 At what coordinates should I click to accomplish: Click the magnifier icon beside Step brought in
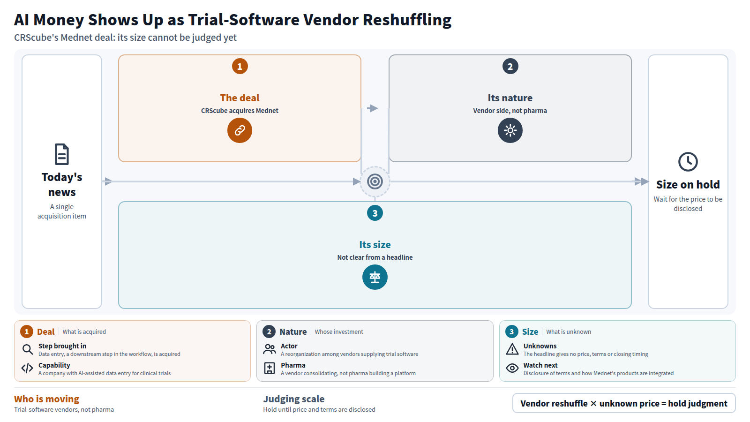pyautogui.click(x=28, y=349)
